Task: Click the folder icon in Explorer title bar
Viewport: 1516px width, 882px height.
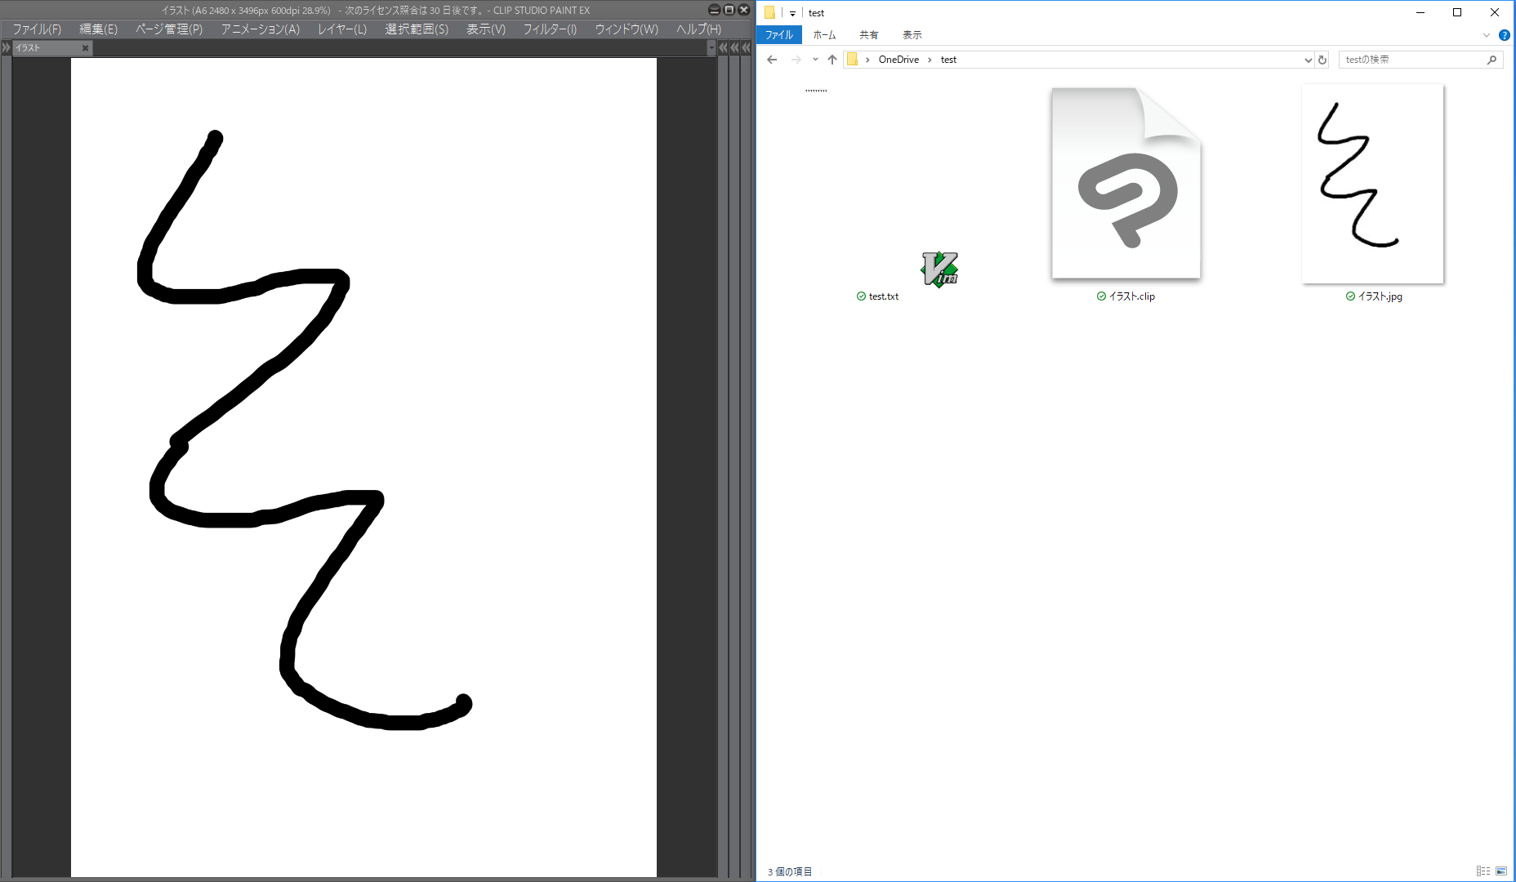Action: tap(769, 12)
